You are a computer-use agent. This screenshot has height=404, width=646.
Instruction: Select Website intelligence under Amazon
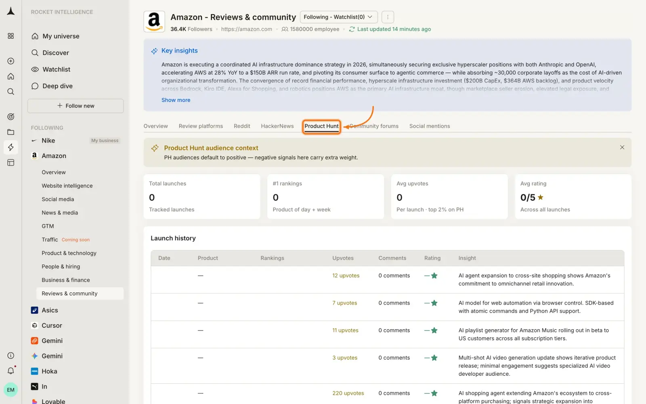pyautogui.click(x=67, y=186)
